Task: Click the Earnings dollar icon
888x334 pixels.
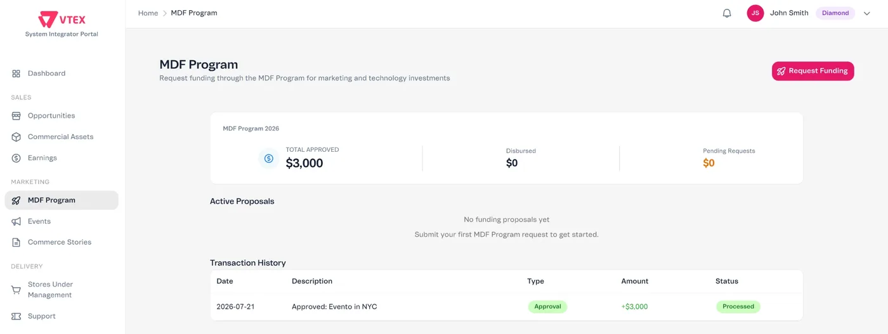Action: pyautogui.click(x=16, y=158)
